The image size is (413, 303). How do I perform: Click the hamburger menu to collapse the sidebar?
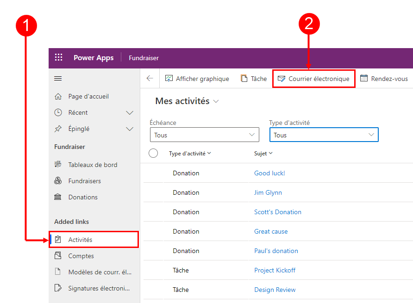(x=58, y=78)
